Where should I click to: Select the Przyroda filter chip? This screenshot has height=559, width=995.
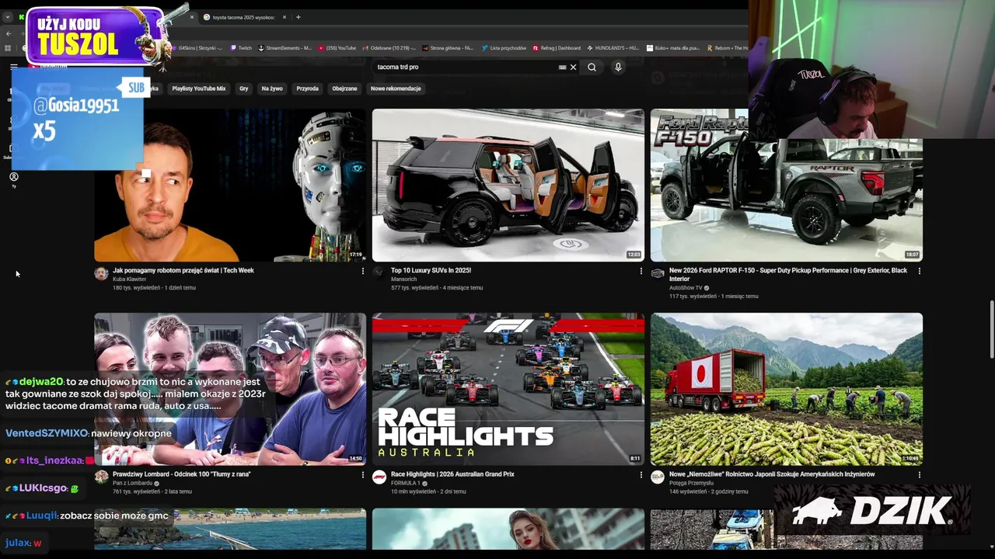click(307, 89)
